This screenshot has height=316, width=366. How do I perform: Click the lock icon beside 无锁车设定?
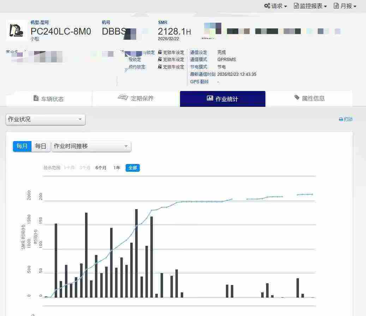pos(160,52)
